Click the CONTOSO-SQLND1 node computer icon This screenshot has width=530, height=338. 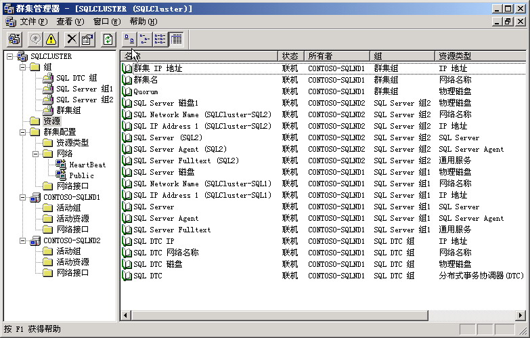click(x=35, y=197)
